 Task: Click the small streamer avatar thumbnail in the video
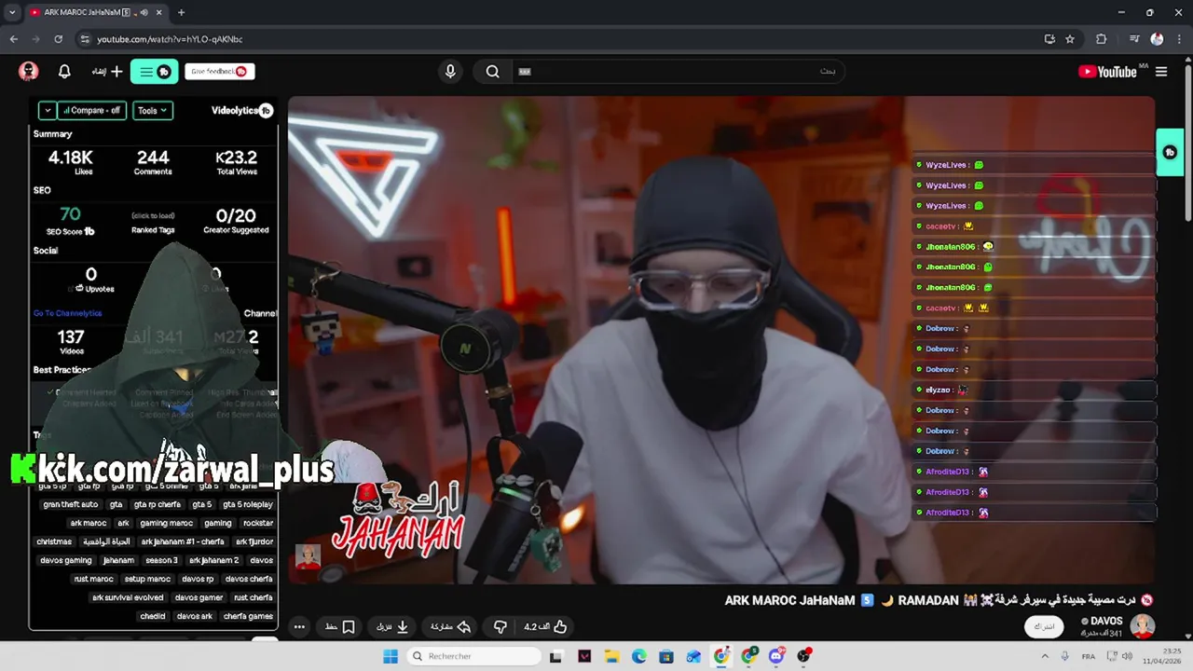point(308,557)
